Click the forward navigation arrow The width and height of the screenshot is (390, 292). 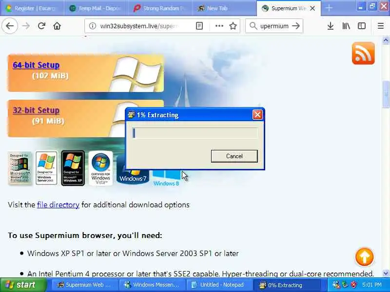point(26,26)
